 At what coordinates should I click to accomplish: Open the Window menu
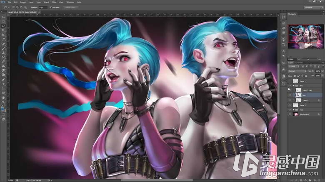(x=70, y=2)
